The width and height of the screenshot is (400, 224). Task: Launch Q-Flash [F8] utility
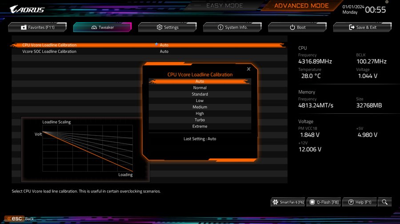[x=324, y=202]
